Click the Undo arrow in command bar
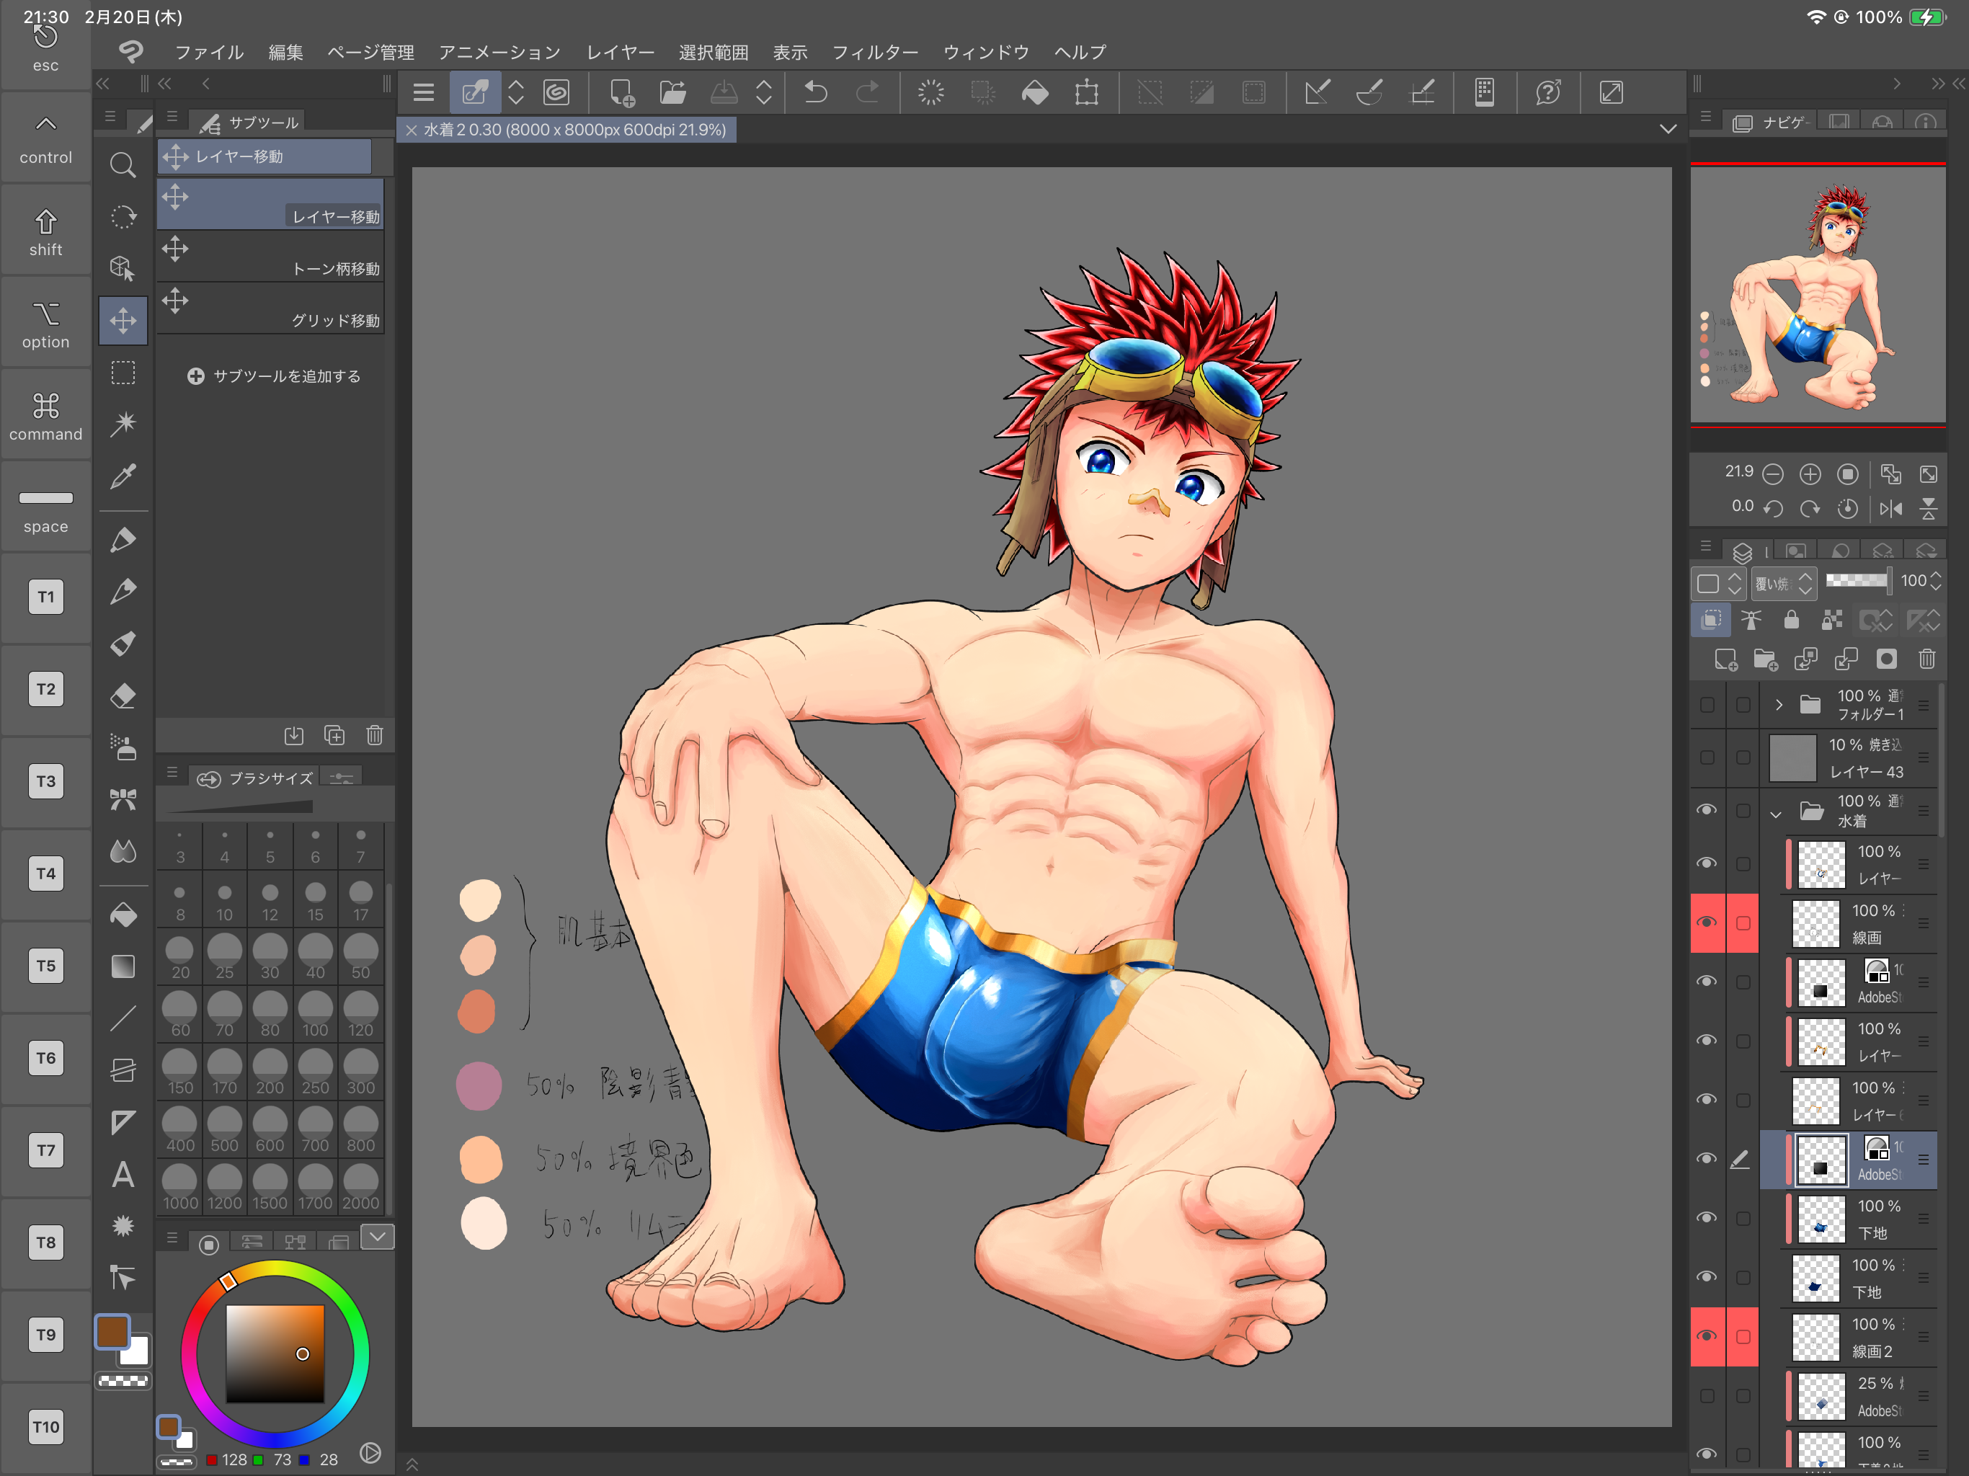 point(815,92)
